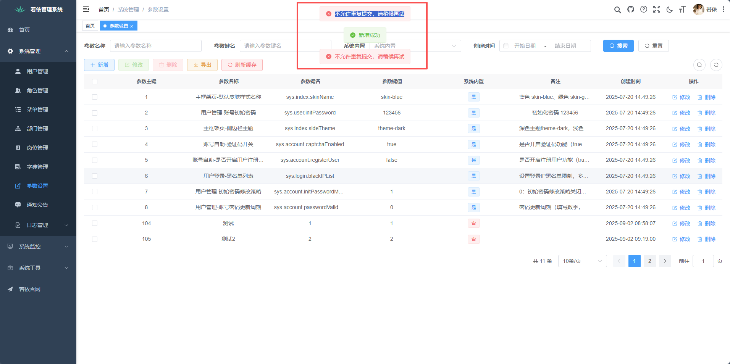Toggle the select-all checkbox in the table header
The image size is (730, 364).
[95, 82]
